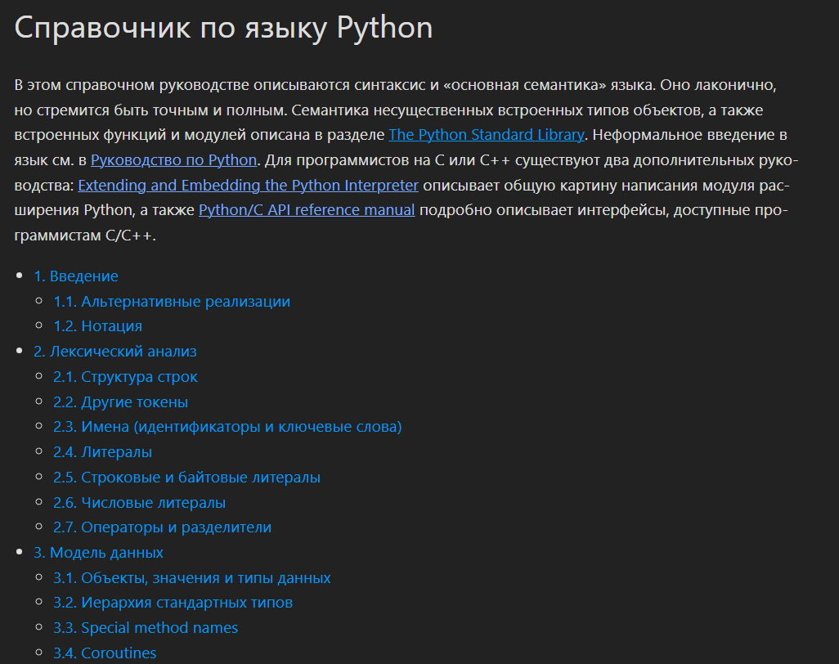
Task: Open The Python Standard Library link
Action: 486,135
